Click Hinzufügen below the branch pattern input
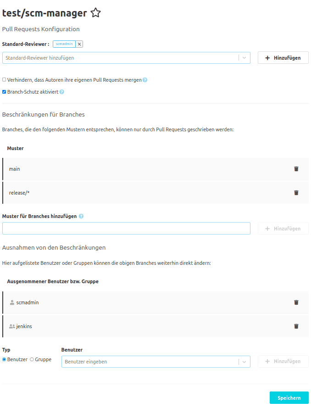The height and width of the screenshot is (408, 311). click(x=283, y=228)
